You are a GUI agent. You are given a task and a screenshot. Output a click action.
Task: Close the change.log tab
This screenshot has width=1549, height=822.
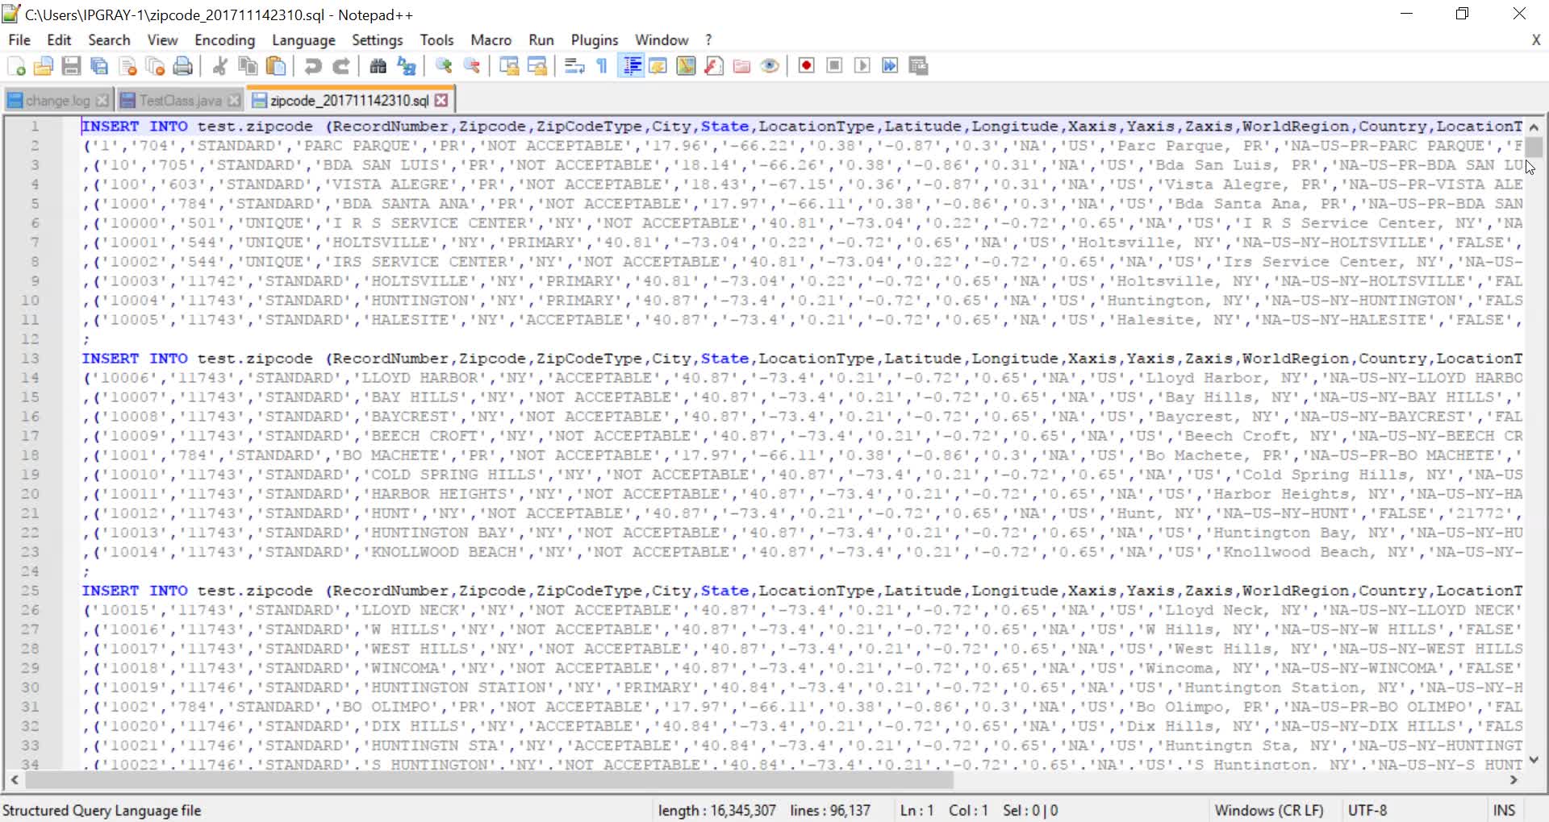(x=102, y=100)
